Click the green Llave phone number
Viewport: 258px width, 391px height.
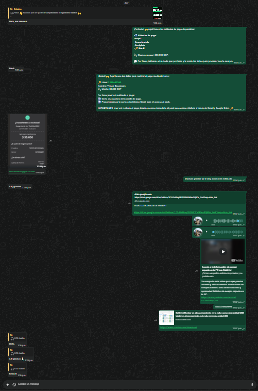pos(114,82)
